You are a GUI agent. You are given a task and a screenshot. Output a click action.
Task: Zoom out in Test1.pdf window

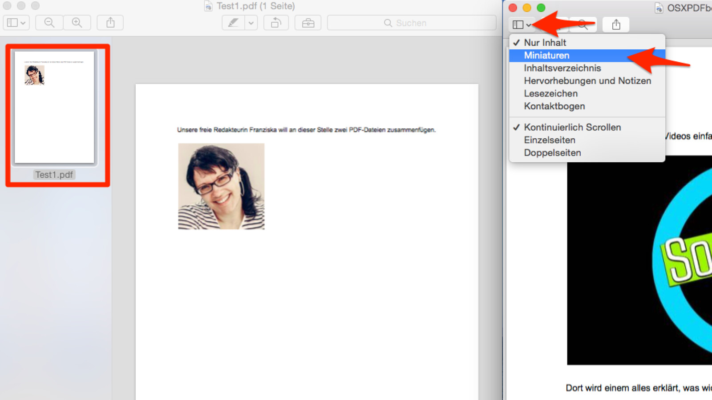tap(49, 23)
